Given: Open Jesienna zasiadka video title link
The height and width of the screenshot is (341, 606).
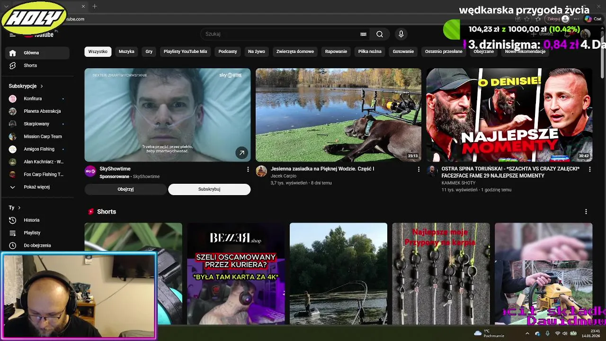Looking at the screenshot, I should click(x=322, y=169).
